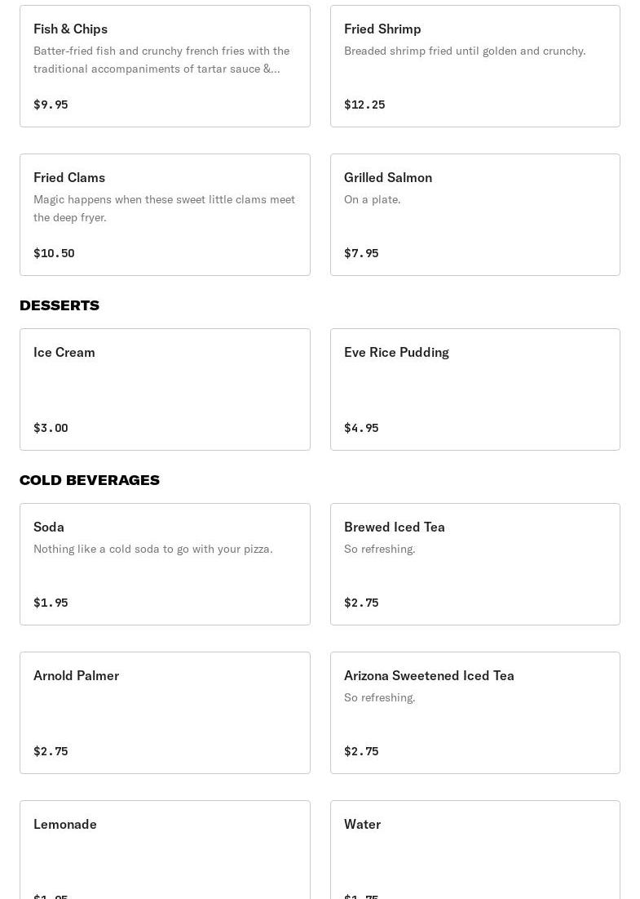Open the Arnold Palmer item

[x=165, y=713]
